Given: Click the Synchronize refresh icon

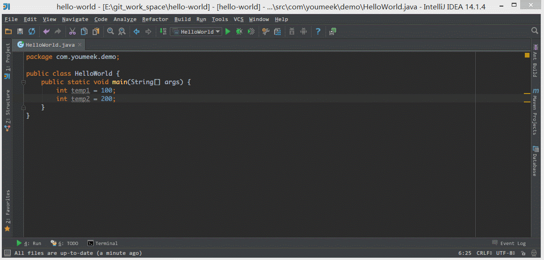Looking at the screenshot, I should [32, 31].
